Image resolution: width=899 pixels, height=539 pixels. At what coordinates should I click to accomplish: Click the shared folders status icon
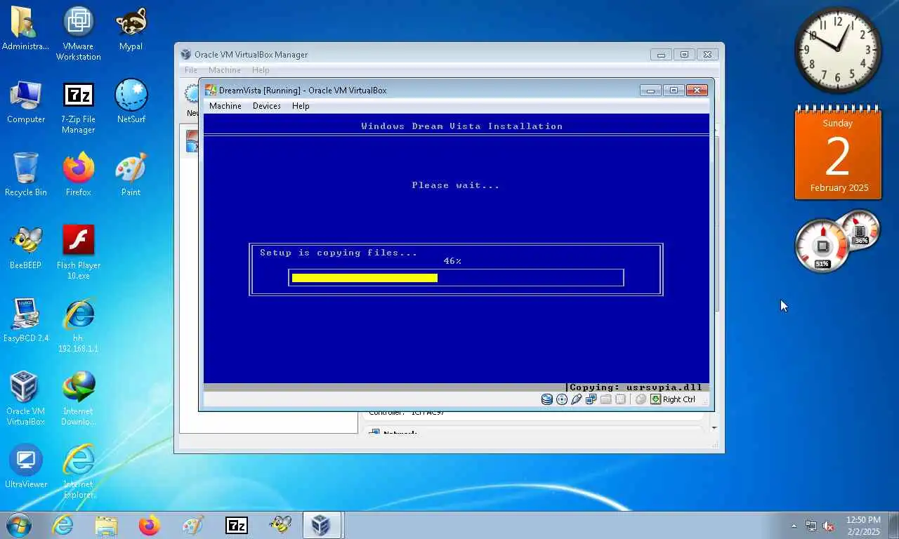(605, 399)
